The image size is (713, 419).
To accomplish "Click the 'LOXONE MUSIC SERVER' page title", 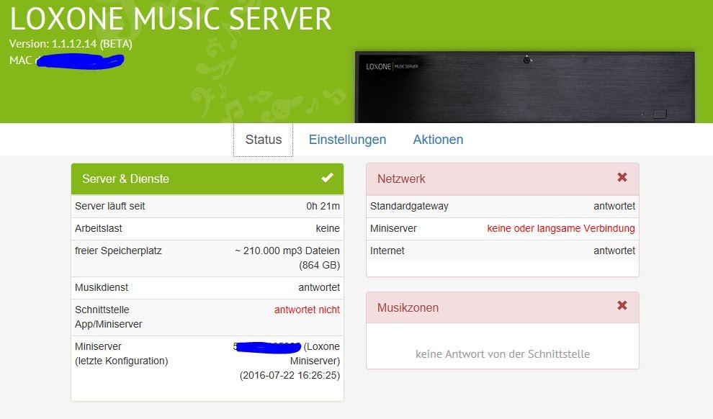I will (x=171, y=19).
